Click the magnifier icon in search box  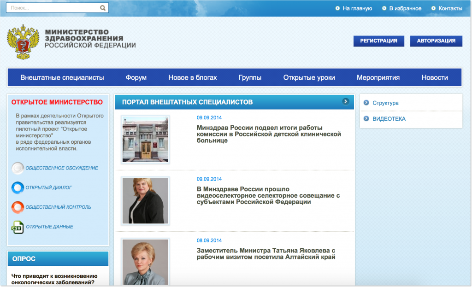click(103, 8)
